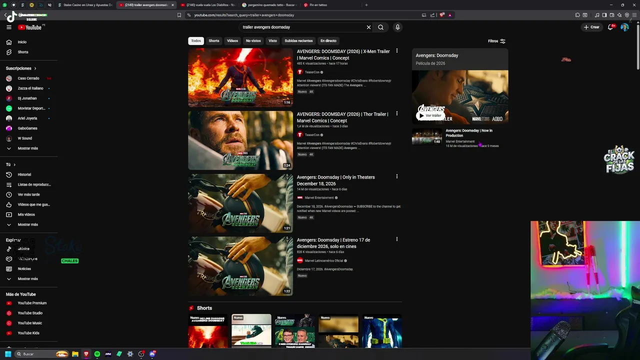Open options menu for the Estreno 17 de diciembre result
The height and width of the screenshot is (360, 640).
pyautogui.click(x=397, y=239)
